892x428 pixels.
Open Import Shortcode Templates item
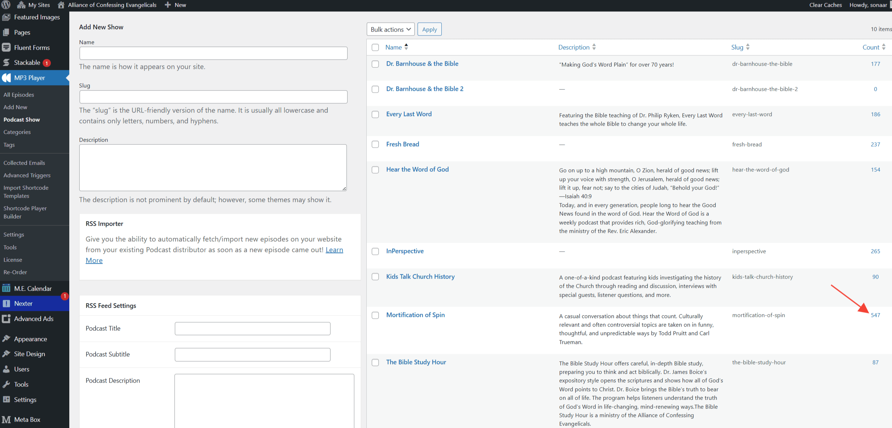[26, 192]
